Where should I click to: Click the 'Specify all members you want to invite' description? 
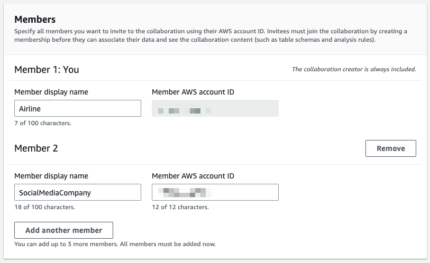(211, 35)
